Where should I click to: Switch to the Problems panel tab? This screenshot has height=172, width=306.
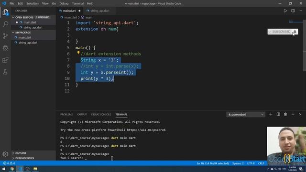pyautogui.click(x=66, y=115)
